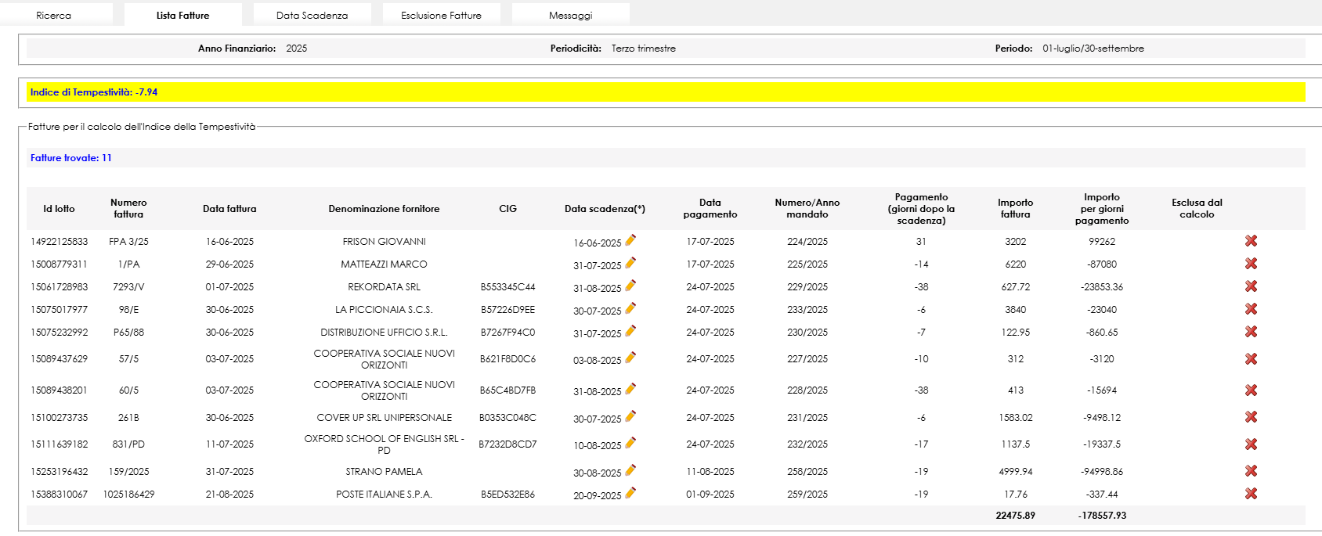This screenshot has height=536, width=1322.
Task: Exclude LA PICCIONAIA invoice using red X
Action: click(x=1251, y=309)
